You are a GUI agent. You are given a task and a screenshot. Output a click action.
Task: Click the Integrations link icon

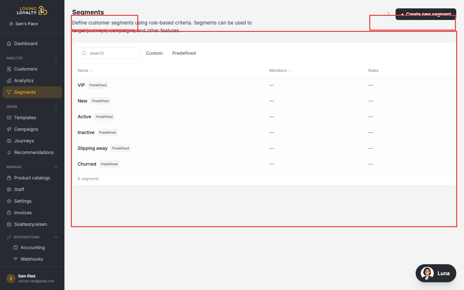point(9,237)
